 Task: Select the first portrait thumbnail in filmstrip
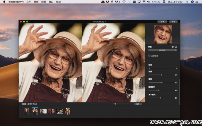[27, 111]
